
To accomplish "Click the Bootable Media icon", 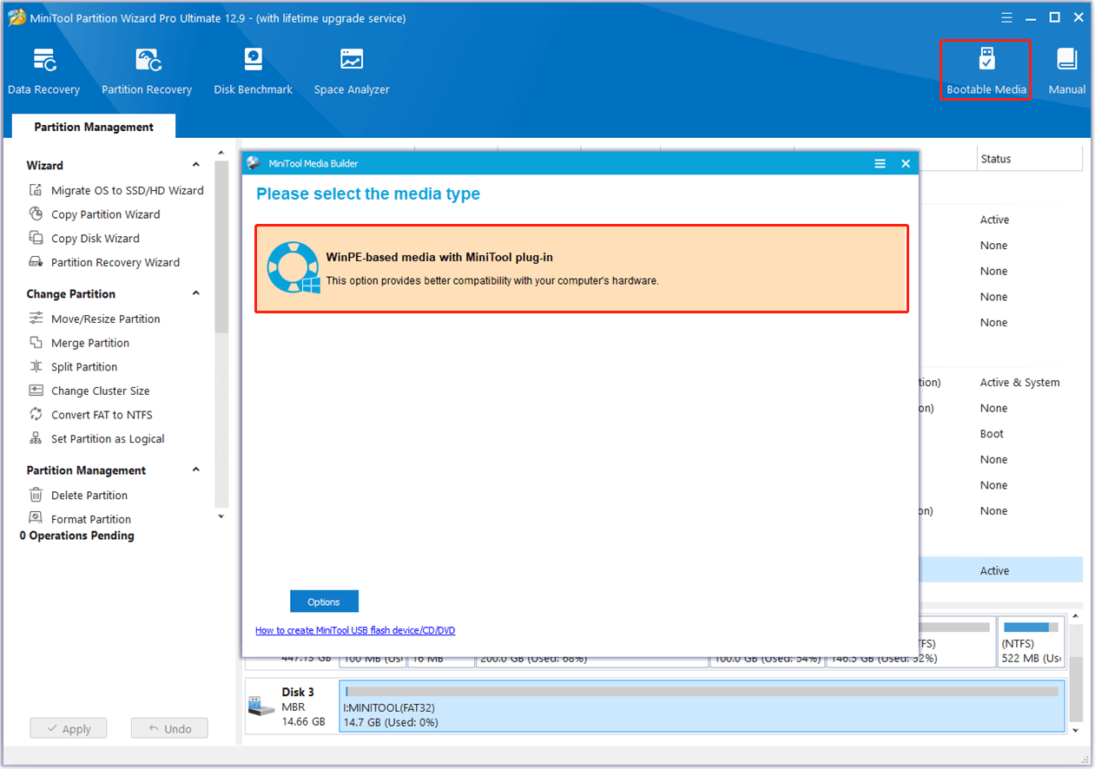I will [x=986, y=69].
